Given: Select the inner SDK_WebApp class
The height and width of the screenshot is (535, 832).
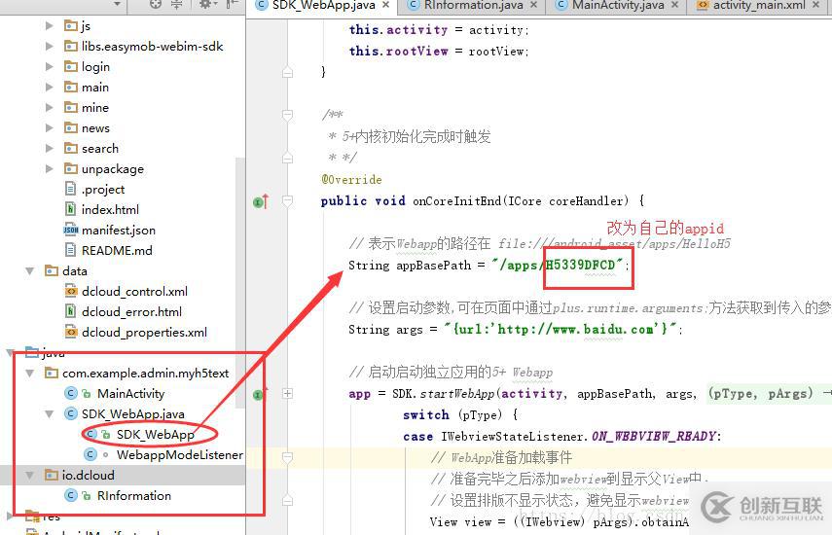Looking at the screenshot, I should (x=156, y=435).
